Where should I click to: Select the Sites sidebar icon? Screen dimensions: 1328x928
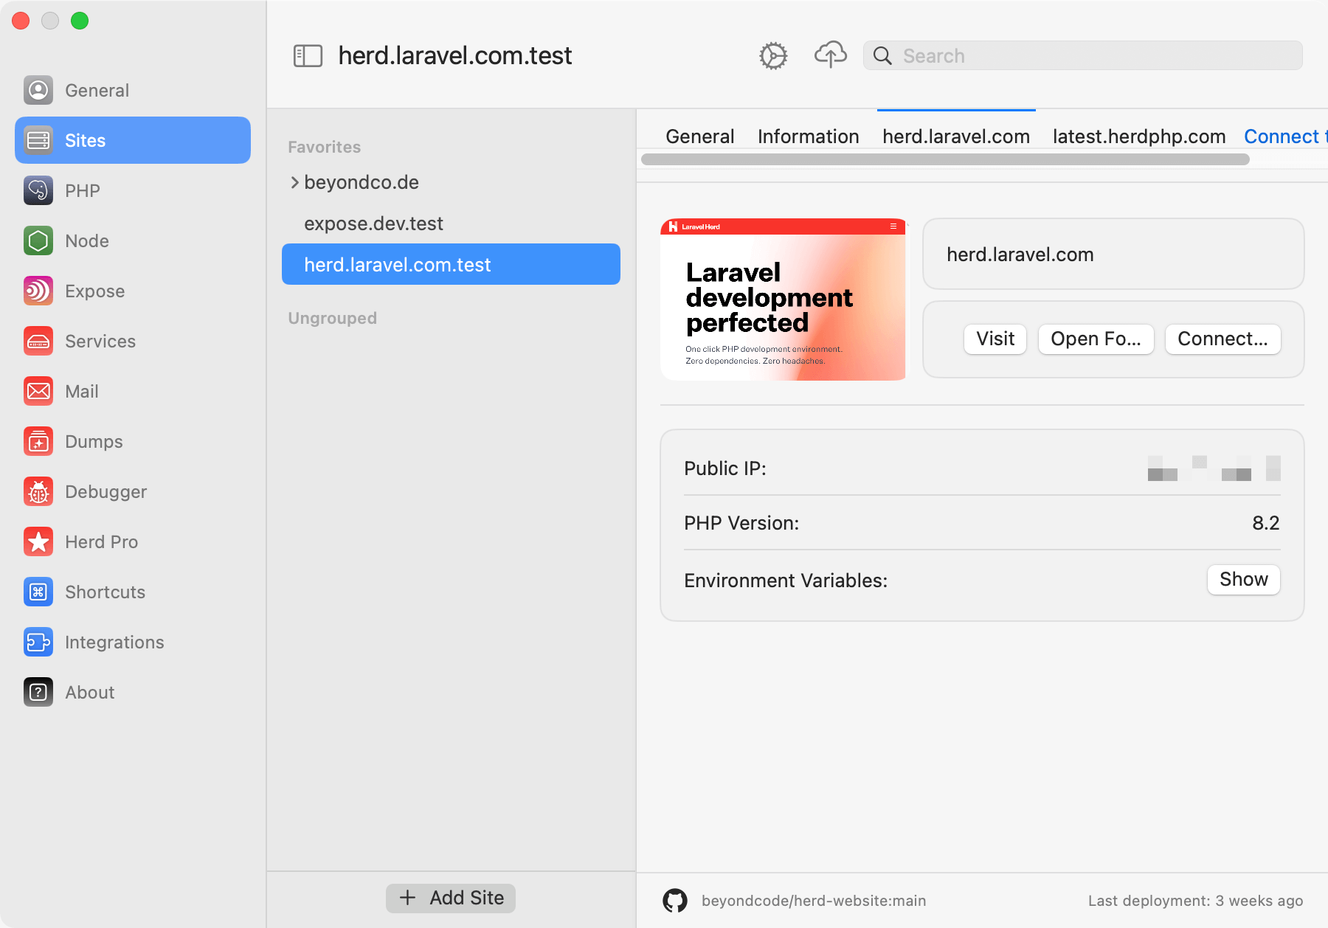point(38,140)
